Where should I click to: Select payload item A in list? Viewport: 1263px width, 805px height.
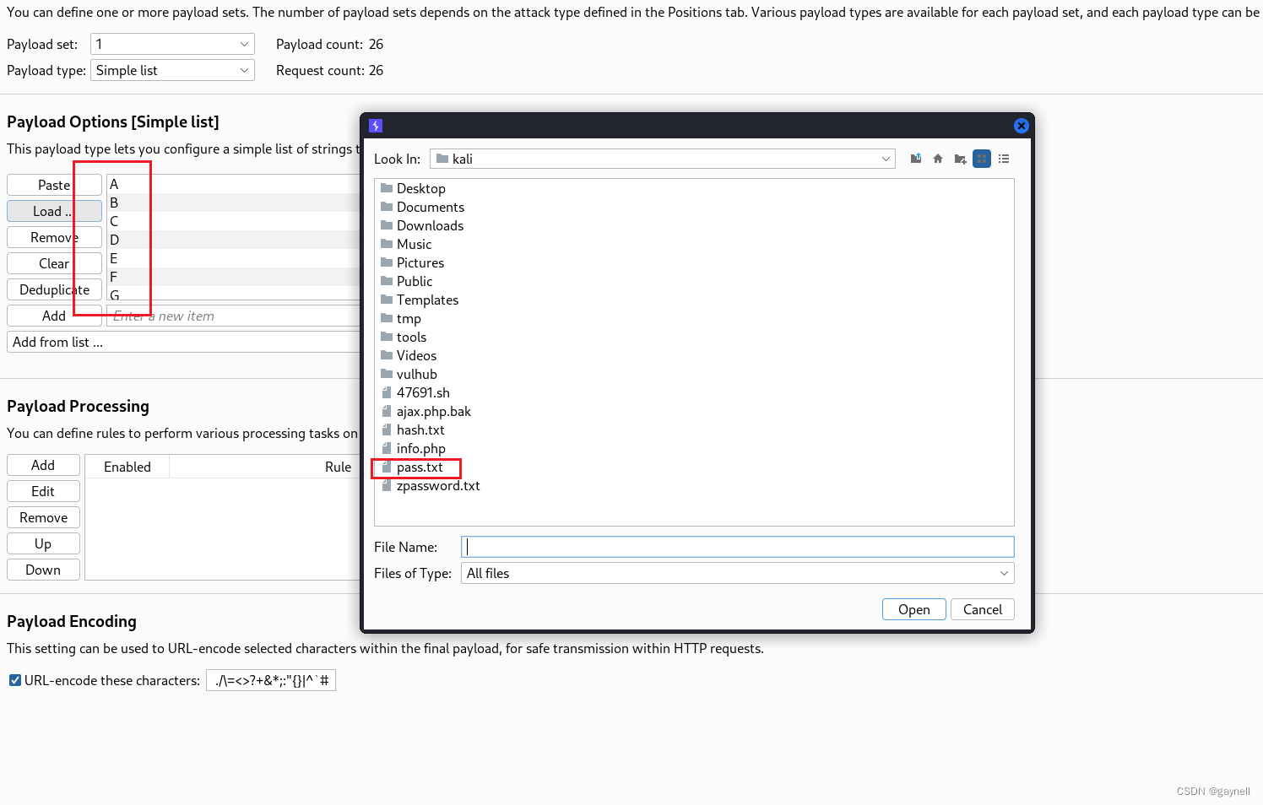point(234,184)
